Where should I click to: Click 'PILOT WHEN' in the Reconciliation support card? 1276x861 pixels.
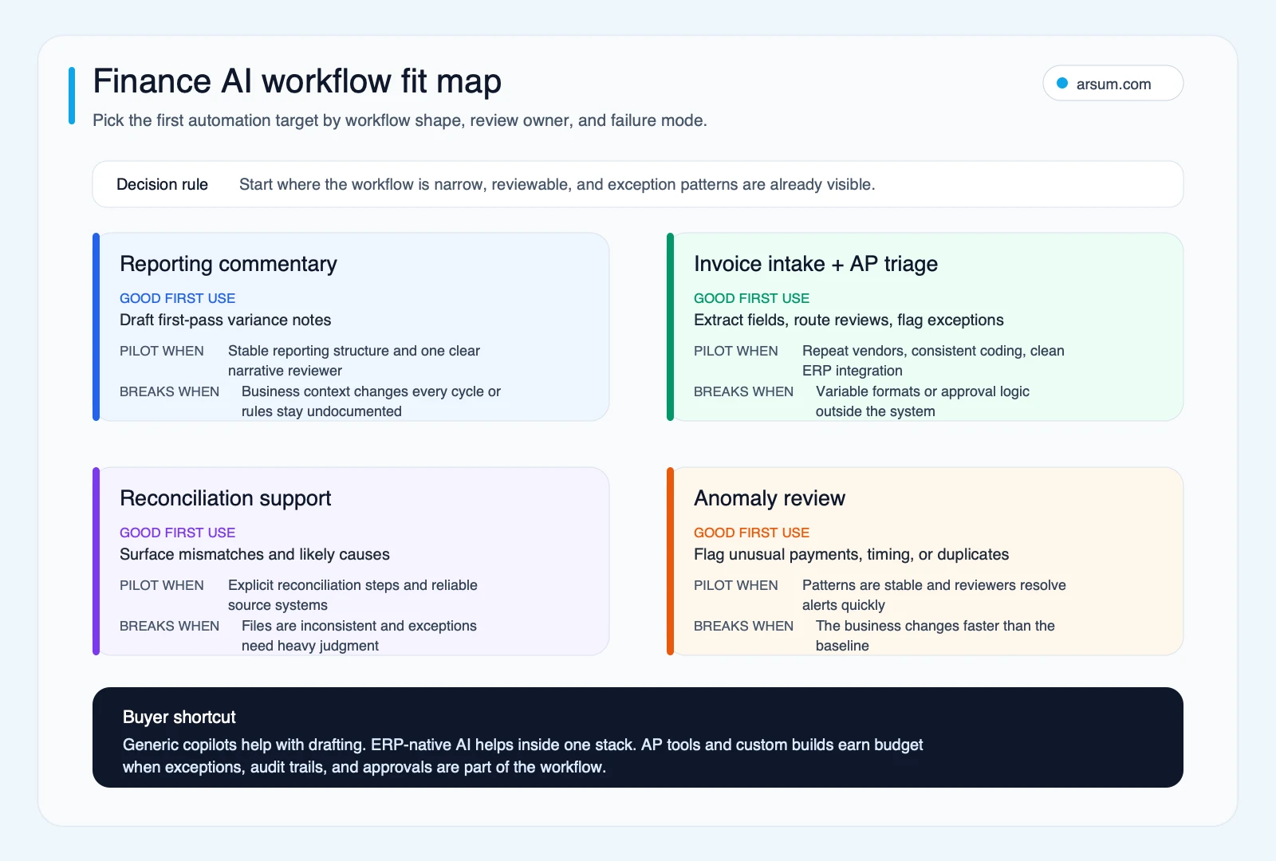tap(161, 585)
